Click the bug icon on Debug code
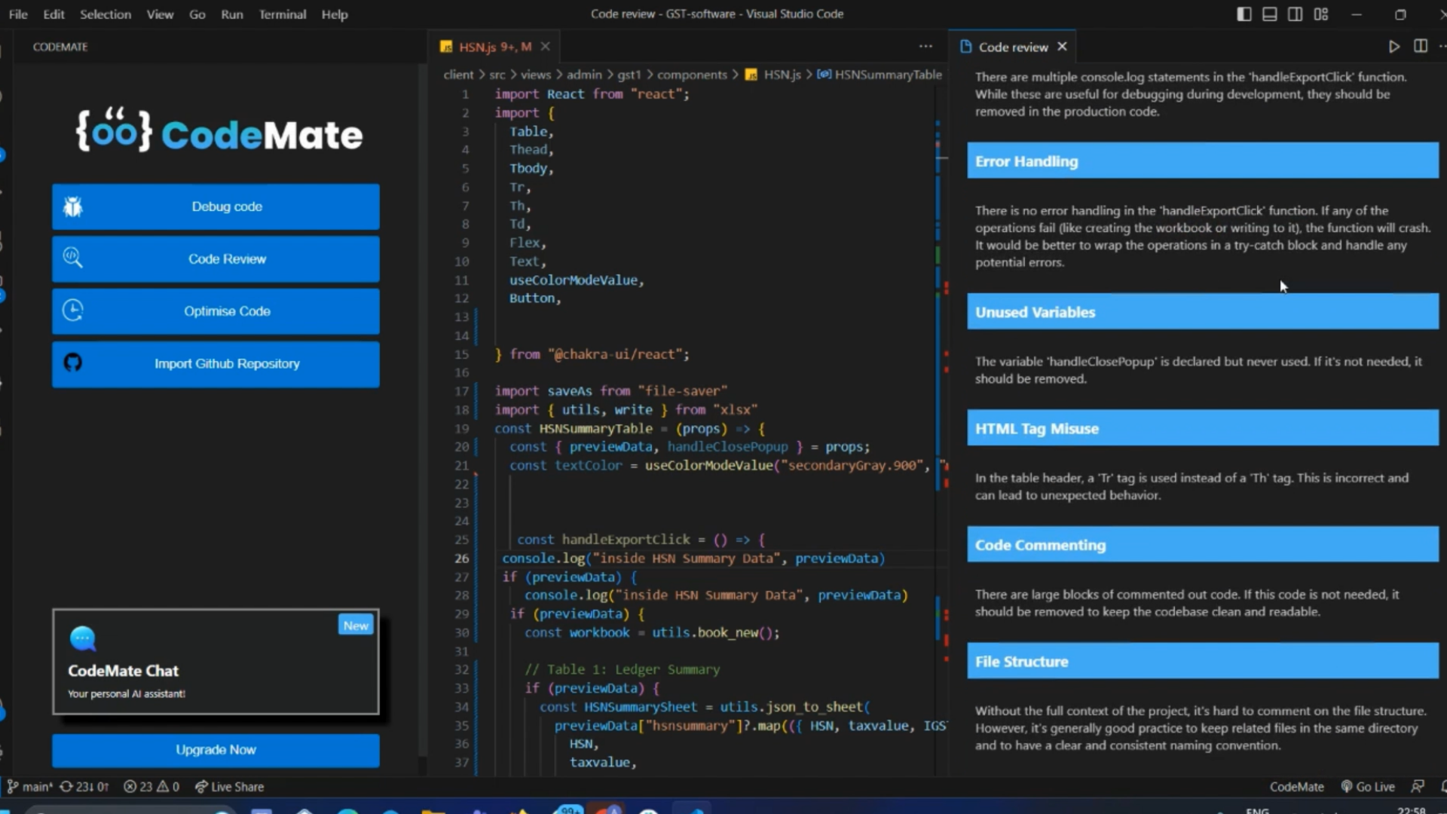Screen dimensions: 1447x814 click(x=72, y=207)
